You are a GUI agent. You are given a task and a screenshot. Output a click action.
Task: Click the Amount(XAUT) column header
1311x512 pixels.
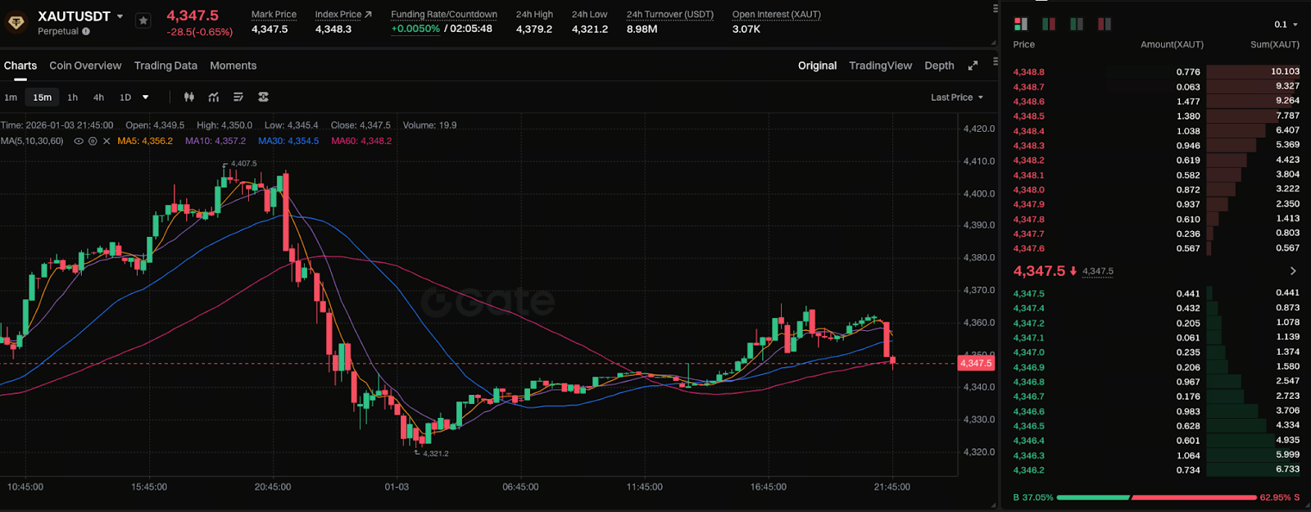pyautogui.click(x=1172, y=44)
